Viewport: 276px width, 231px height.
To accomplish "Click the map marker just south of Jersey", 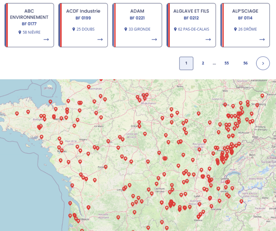I will coord(50,101).
